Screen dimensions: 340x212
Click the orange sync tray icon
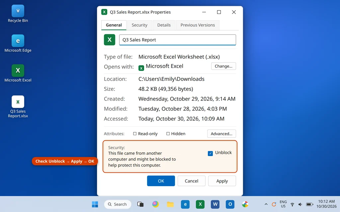tap(274, 204)
